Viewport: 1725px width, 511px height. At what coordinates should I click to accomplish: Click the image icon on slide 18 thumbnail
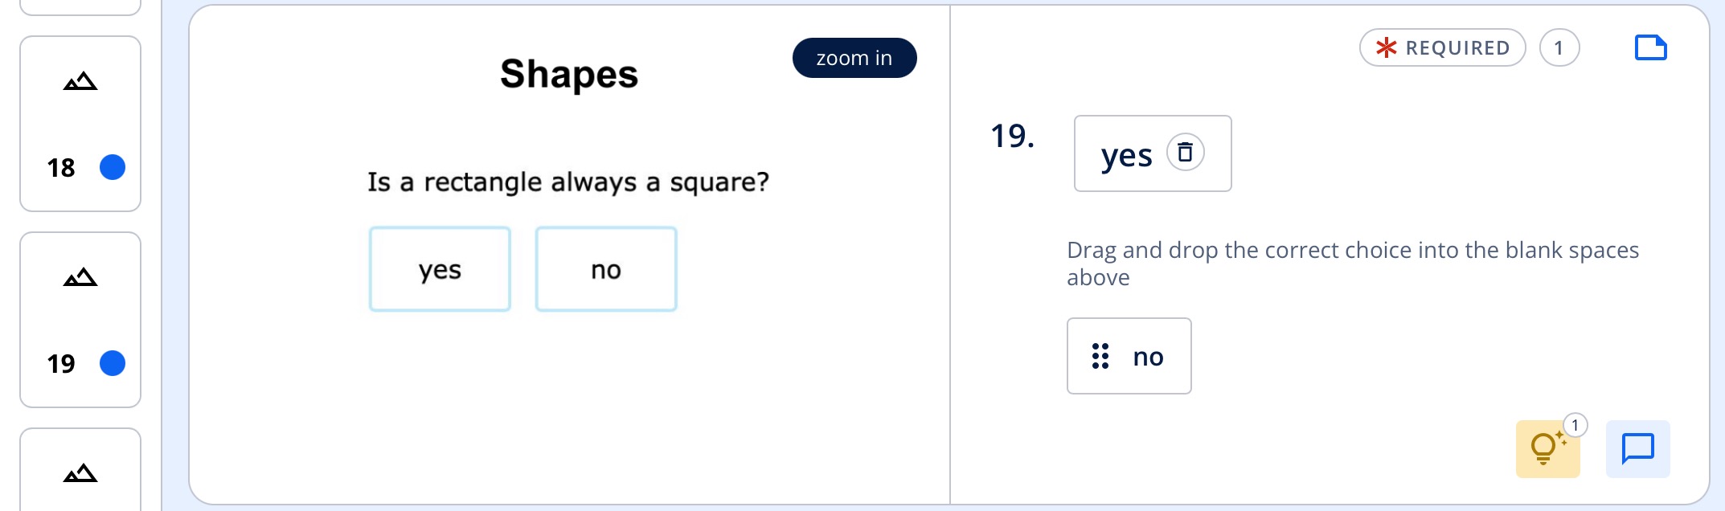tap(80, 81)
